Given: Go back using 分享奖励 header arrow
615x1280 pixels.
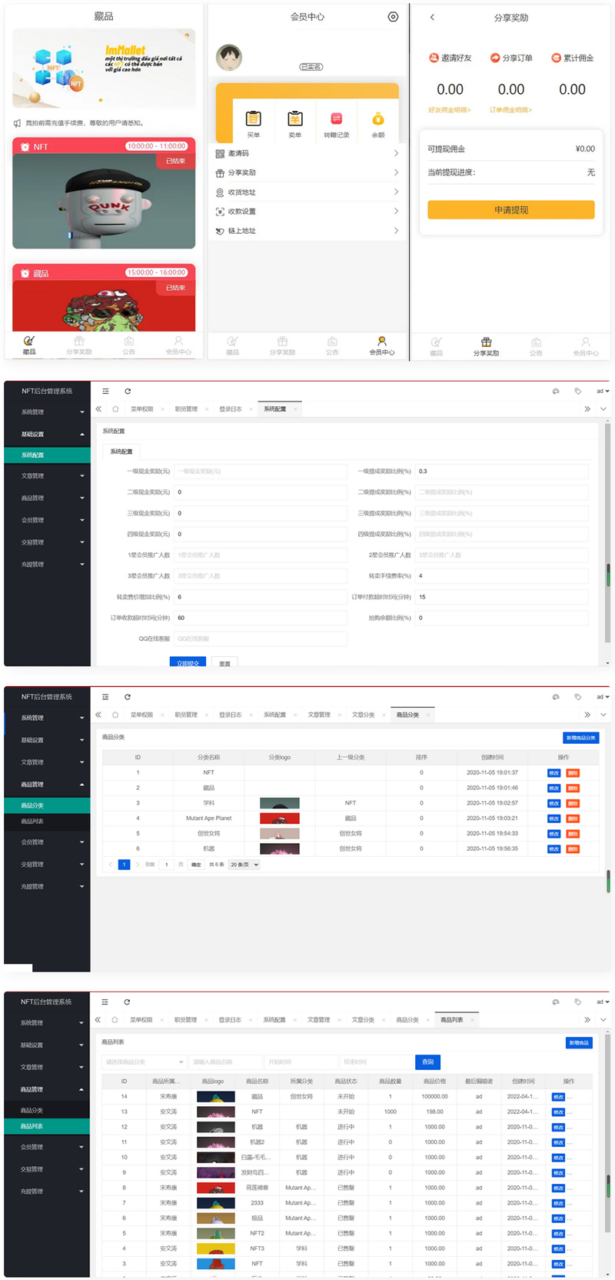Looking at the screenshot, I should (x=432, y=17).
